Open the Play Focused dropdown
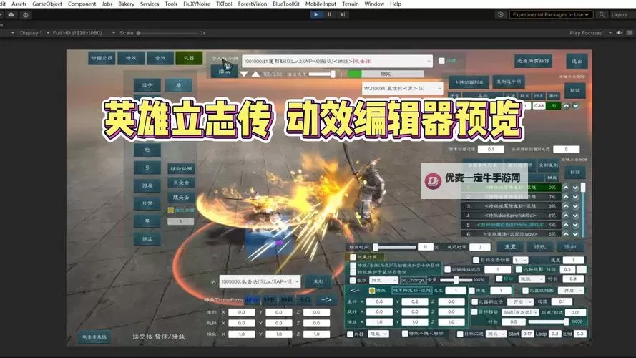This screenshot has height=358, width=636. coord(590,33)
